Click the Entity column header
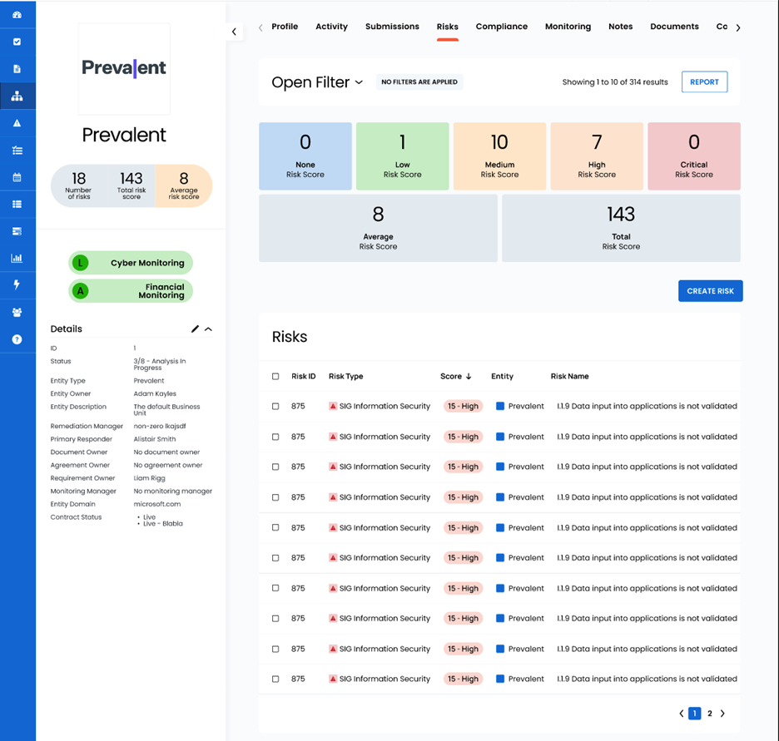This screenshot has height=741, width=779. [x=503, y=376]
